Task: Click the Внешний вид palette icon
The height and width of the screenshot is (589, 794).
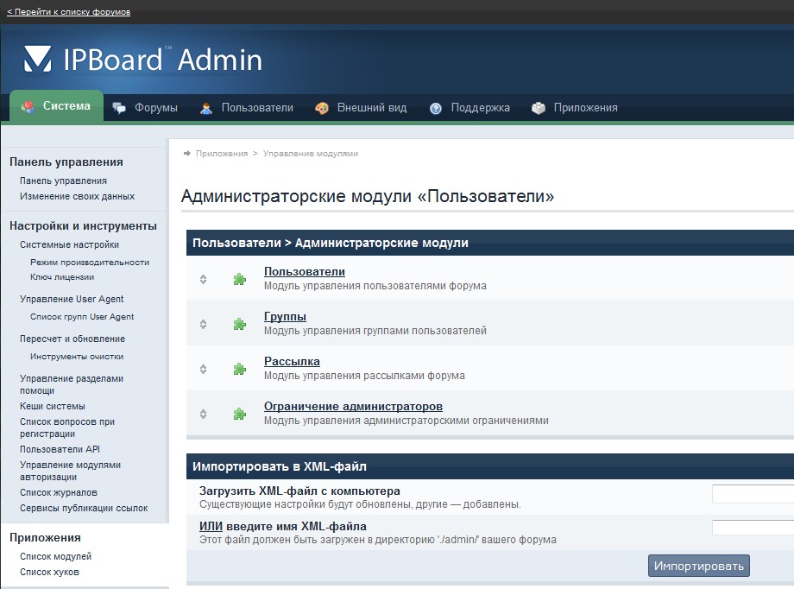Action: pyautogui.click(x=322, y=108)
